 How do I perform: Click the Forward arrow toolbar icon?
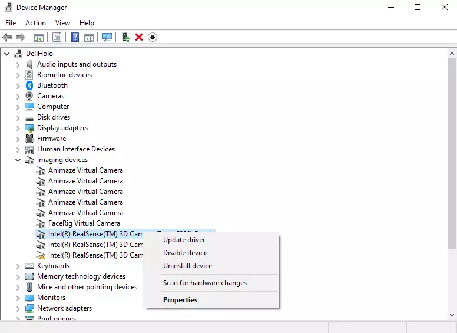(21, 37)
